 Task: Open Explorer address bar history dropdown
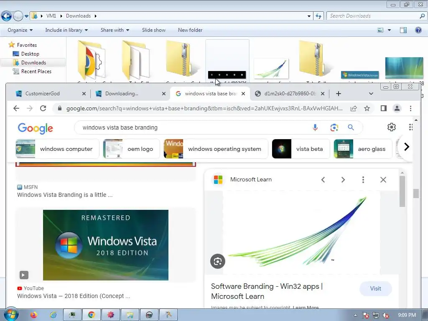click(309, 16)
